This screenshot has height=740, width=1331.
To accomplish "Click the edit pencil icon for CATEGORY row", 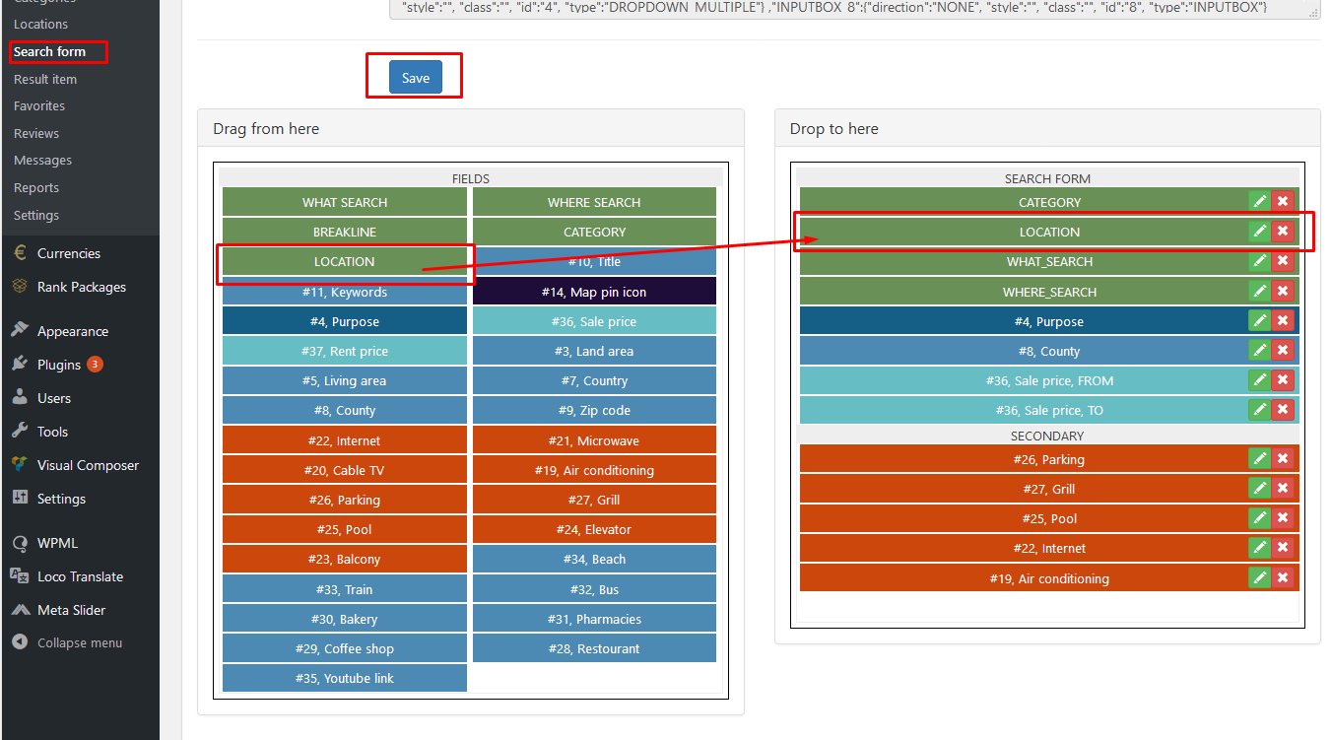I will pyautogui.click(x=1259, y=201).
